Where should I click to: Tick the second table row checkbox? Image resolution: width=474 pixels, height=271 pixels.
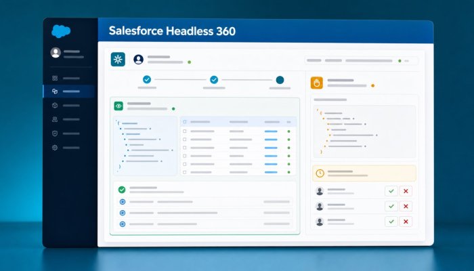[185, 140]
